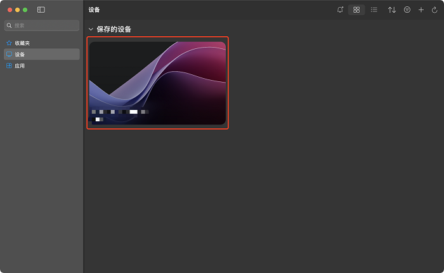Enter full screen with green button

(25, 10)
